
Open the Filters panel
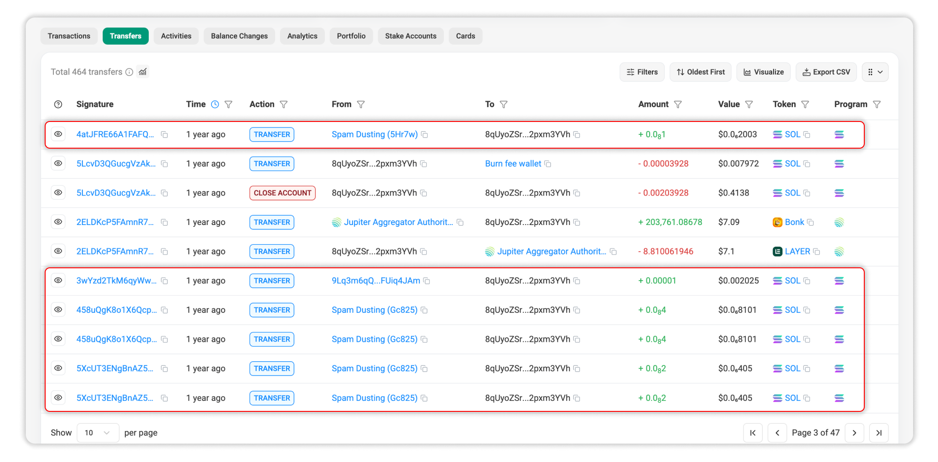[x=642, y=72]
